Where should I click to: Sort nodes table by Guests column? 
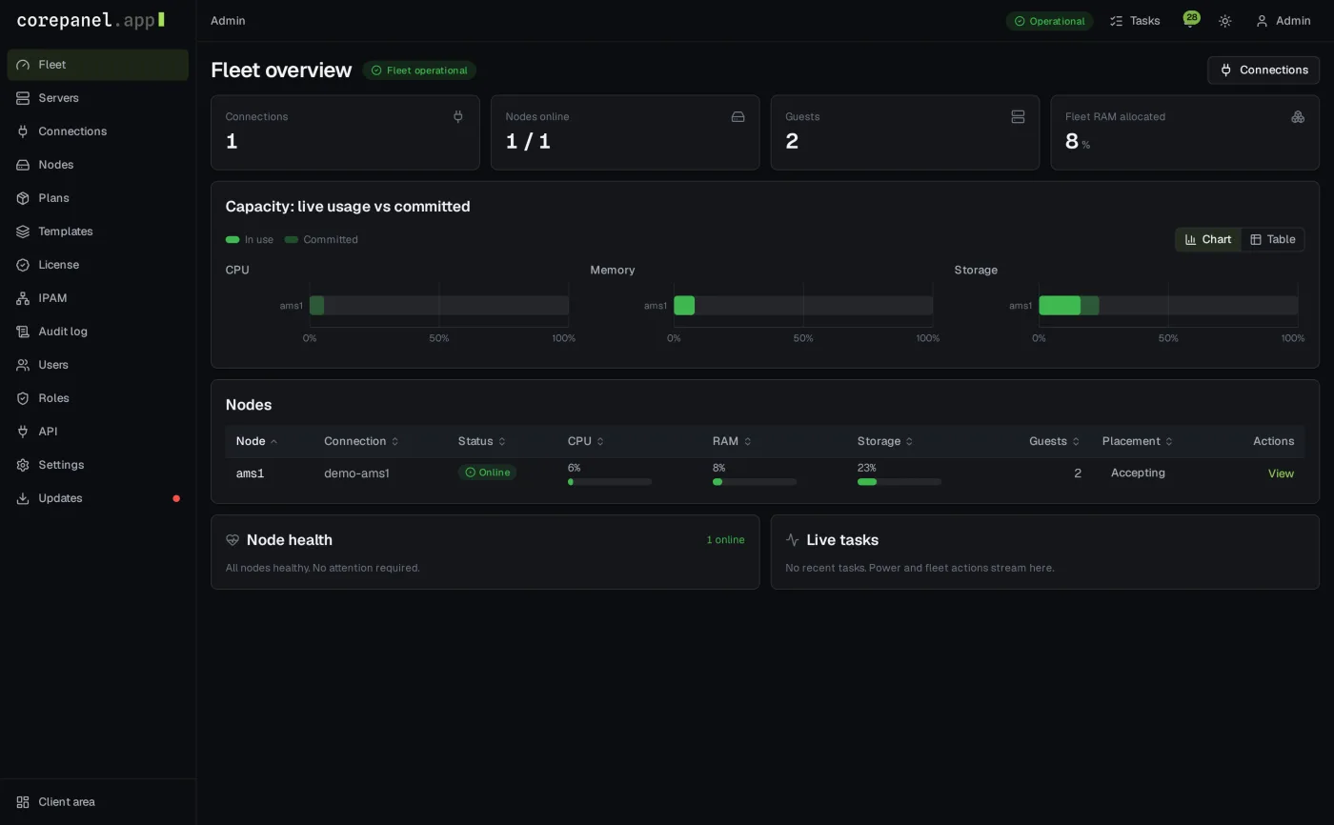[x=1055, y=442]
